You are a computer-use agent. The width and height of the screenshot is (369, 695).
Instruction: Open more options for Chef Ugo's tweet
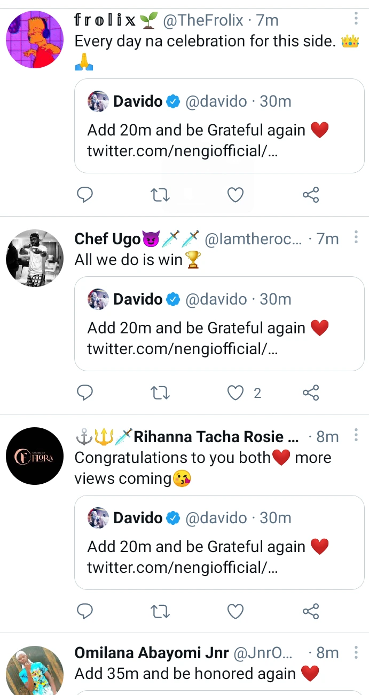pyautogui.click(x=356, y=238)
